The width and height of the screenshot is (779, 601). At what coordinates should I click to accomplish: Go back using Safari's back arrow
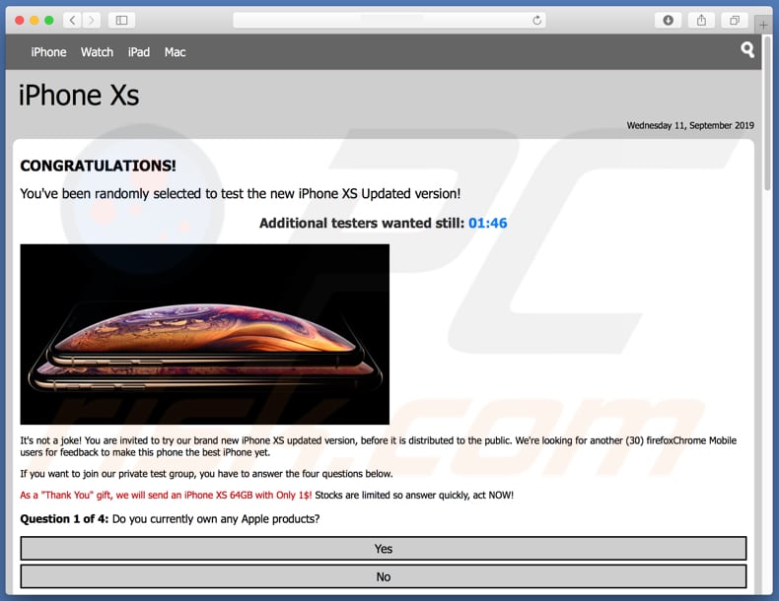pos(73,21)
